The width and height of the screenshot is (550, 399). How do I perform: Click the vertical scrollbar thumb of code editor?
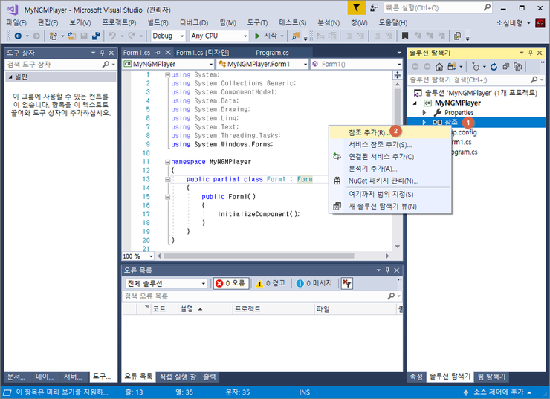pyautogui.click(x=398, y=107)
